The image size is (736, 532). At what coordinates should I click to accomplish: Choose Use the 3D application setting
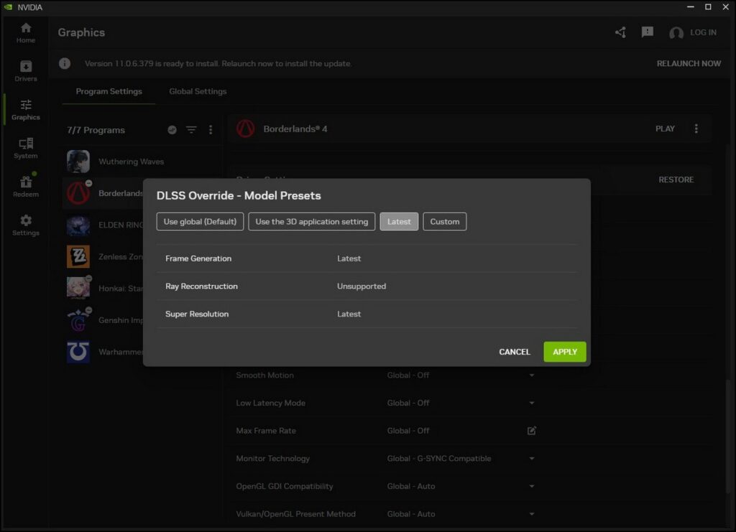tap(311, 222)
